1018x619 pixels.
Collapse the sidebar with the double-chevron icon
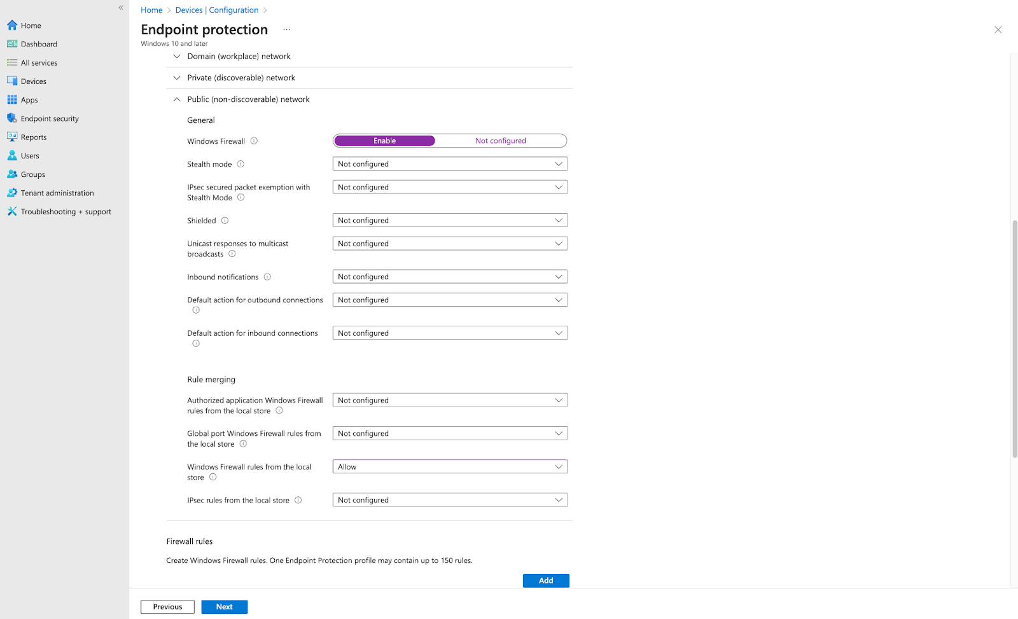[x=121, y=8]
